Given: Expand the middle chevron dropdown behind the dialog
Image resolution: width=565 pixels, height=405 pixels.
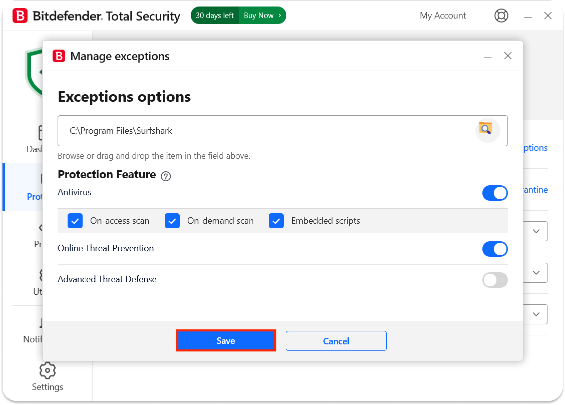Looking at the screenshot, I should pyautogui.click(x=536, y=273).
